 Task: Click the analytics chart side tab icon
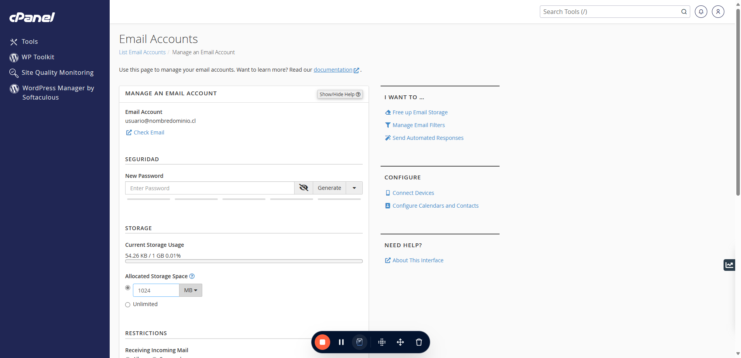point(729,265)
